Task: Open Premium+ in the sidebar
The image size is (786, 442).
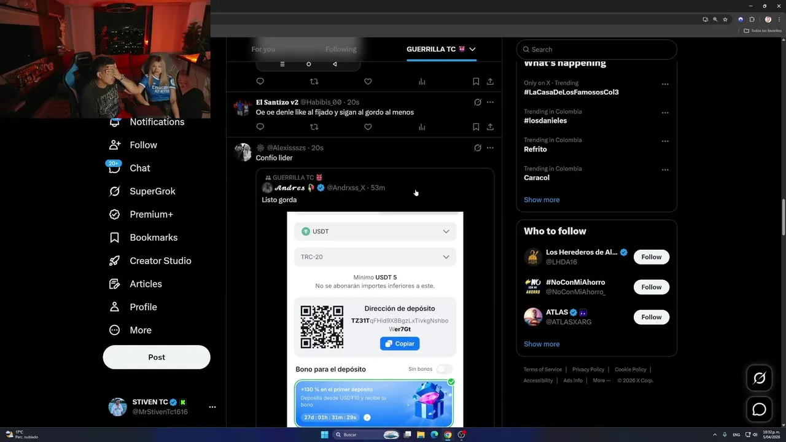Action: (141, 214)
